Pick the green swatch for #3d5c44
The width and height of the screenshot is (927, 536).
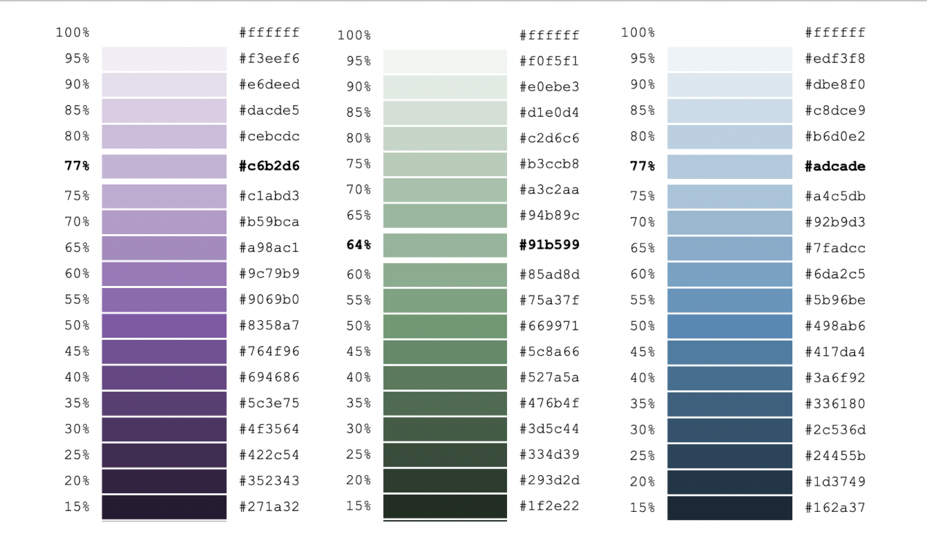(x=445, y=429)
